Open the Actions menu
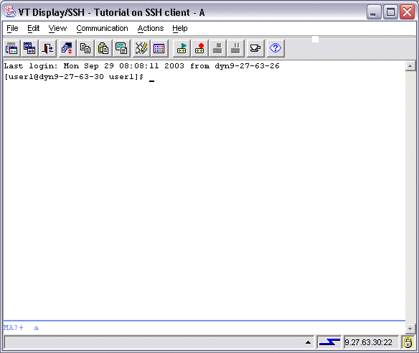This screenshot has width=419, height=353. pos(151,28)
